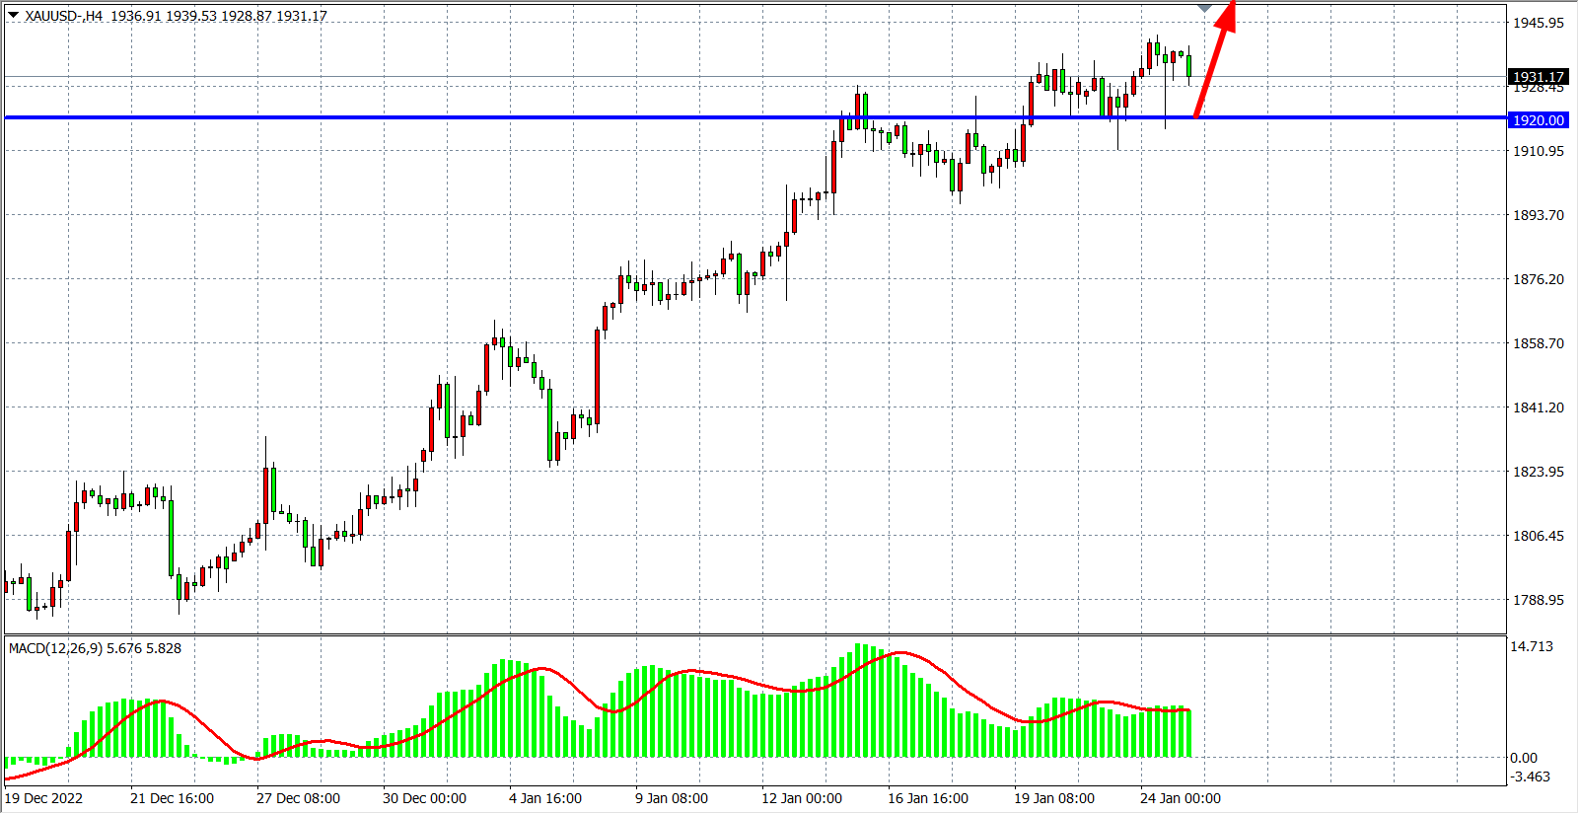Image resolution: width=1579 pixels, height=814 pixels.
Task: Click the 30 Dec 00:00 time label
Action: [424, 798]
